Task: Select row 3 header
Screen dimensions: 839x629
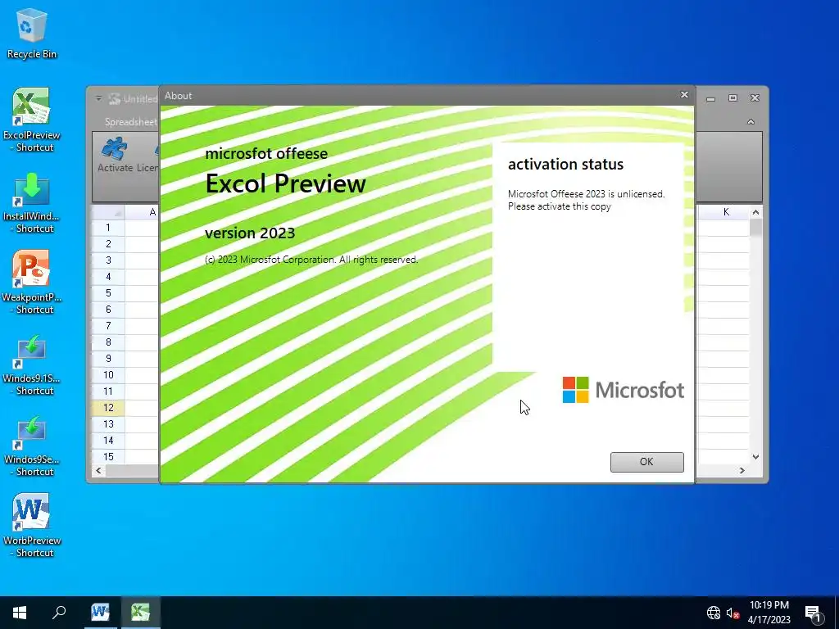Action: pyautogui.click(x=108, y=260)
